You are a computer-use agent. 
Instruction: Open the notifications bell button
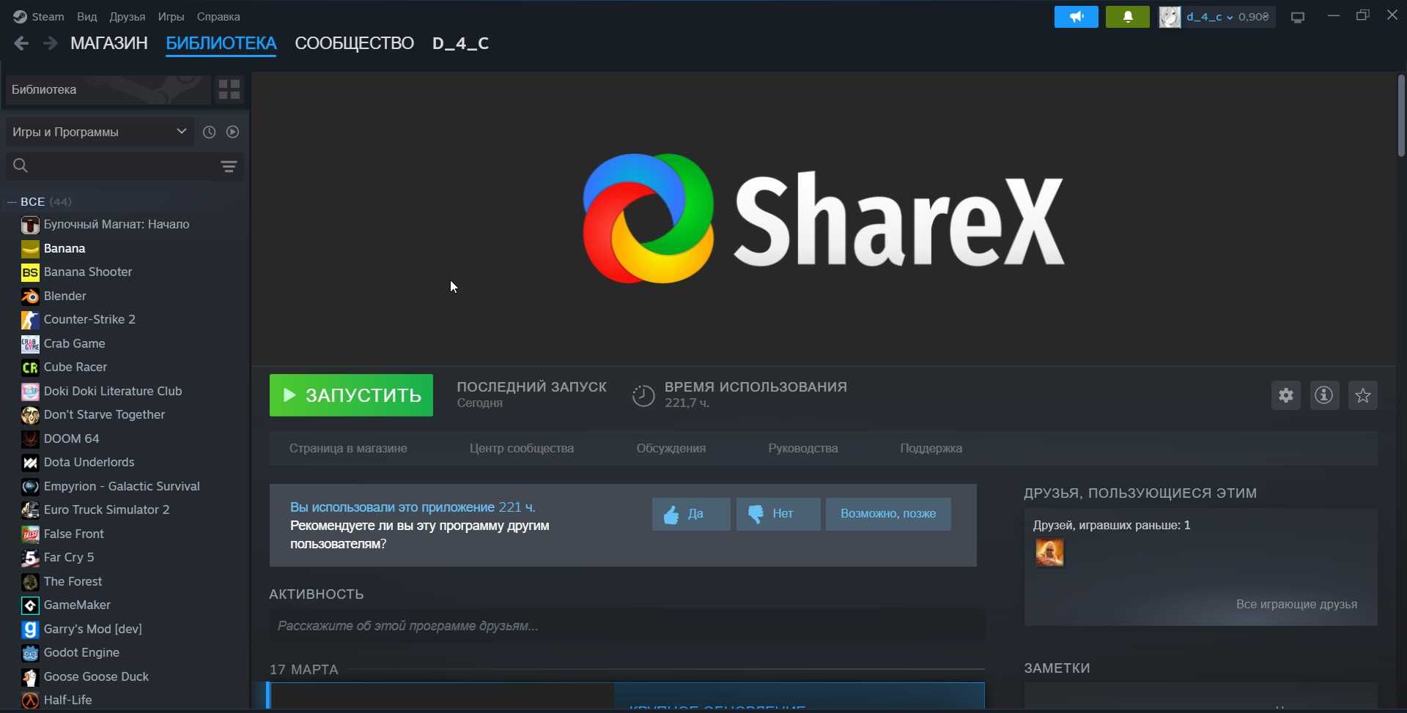click(x=1127, y=17)
